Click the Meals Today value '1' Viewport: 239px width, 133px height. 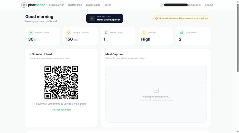pos(104,39)
